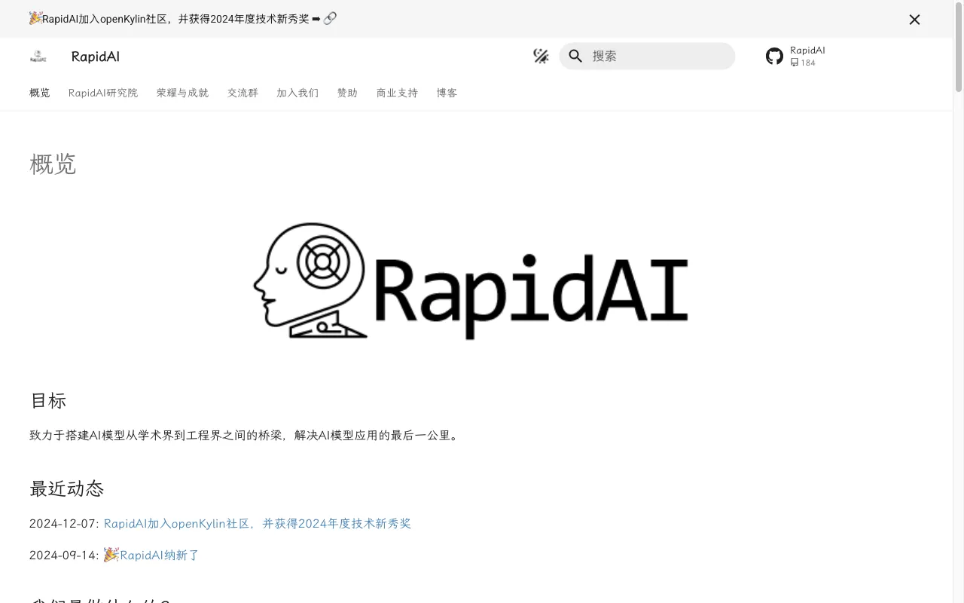964x603 pixels.
Task: Click the 概览 page heading
Action: [x=53, y=164]
